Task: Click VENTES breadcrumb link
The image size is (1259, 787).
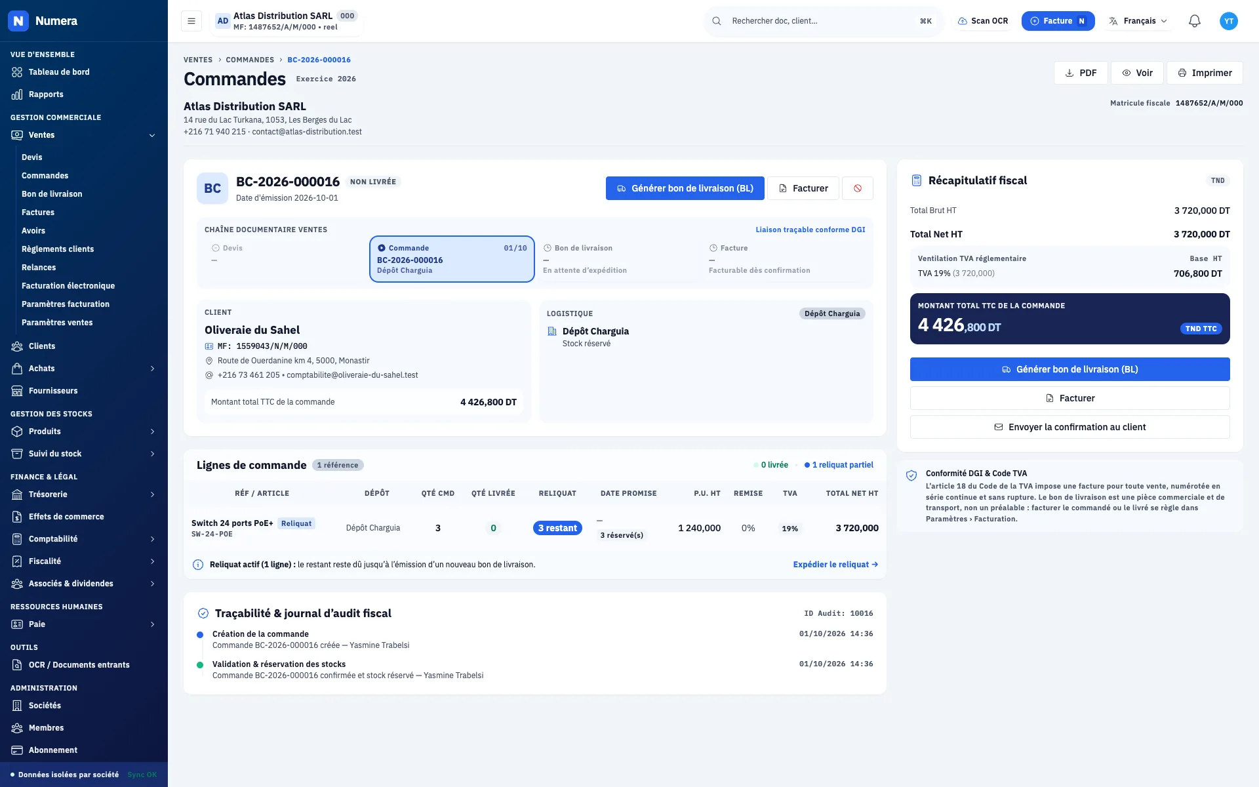Action: pos(198,60)
